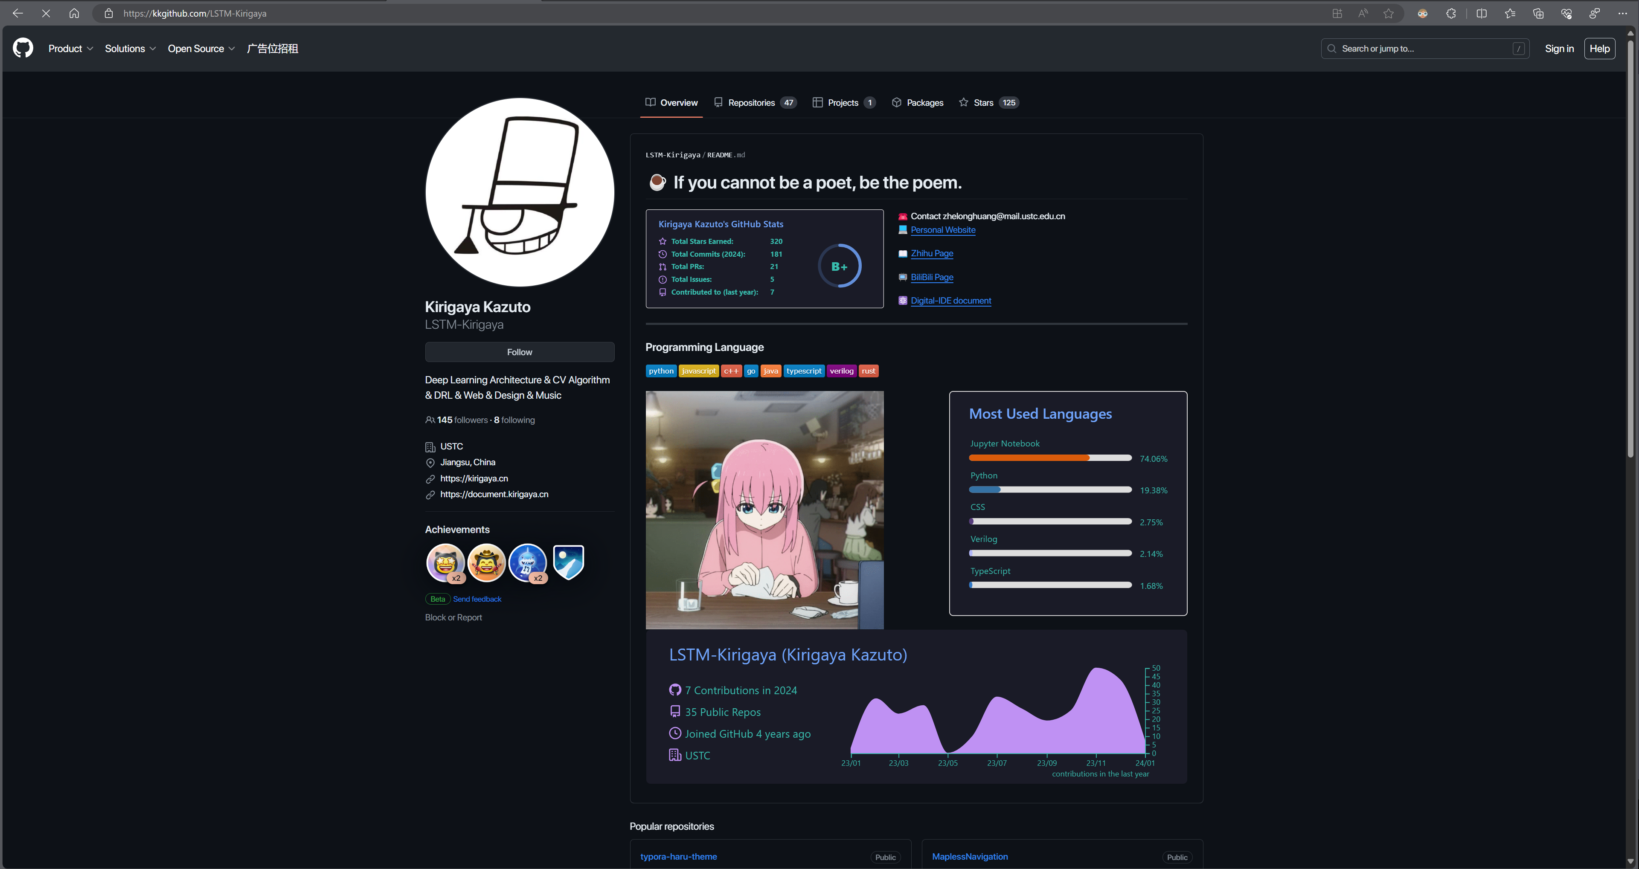Open the typora-haru-theme repository
Viewport: 1639px width, 869px height.
click(678, 856)
